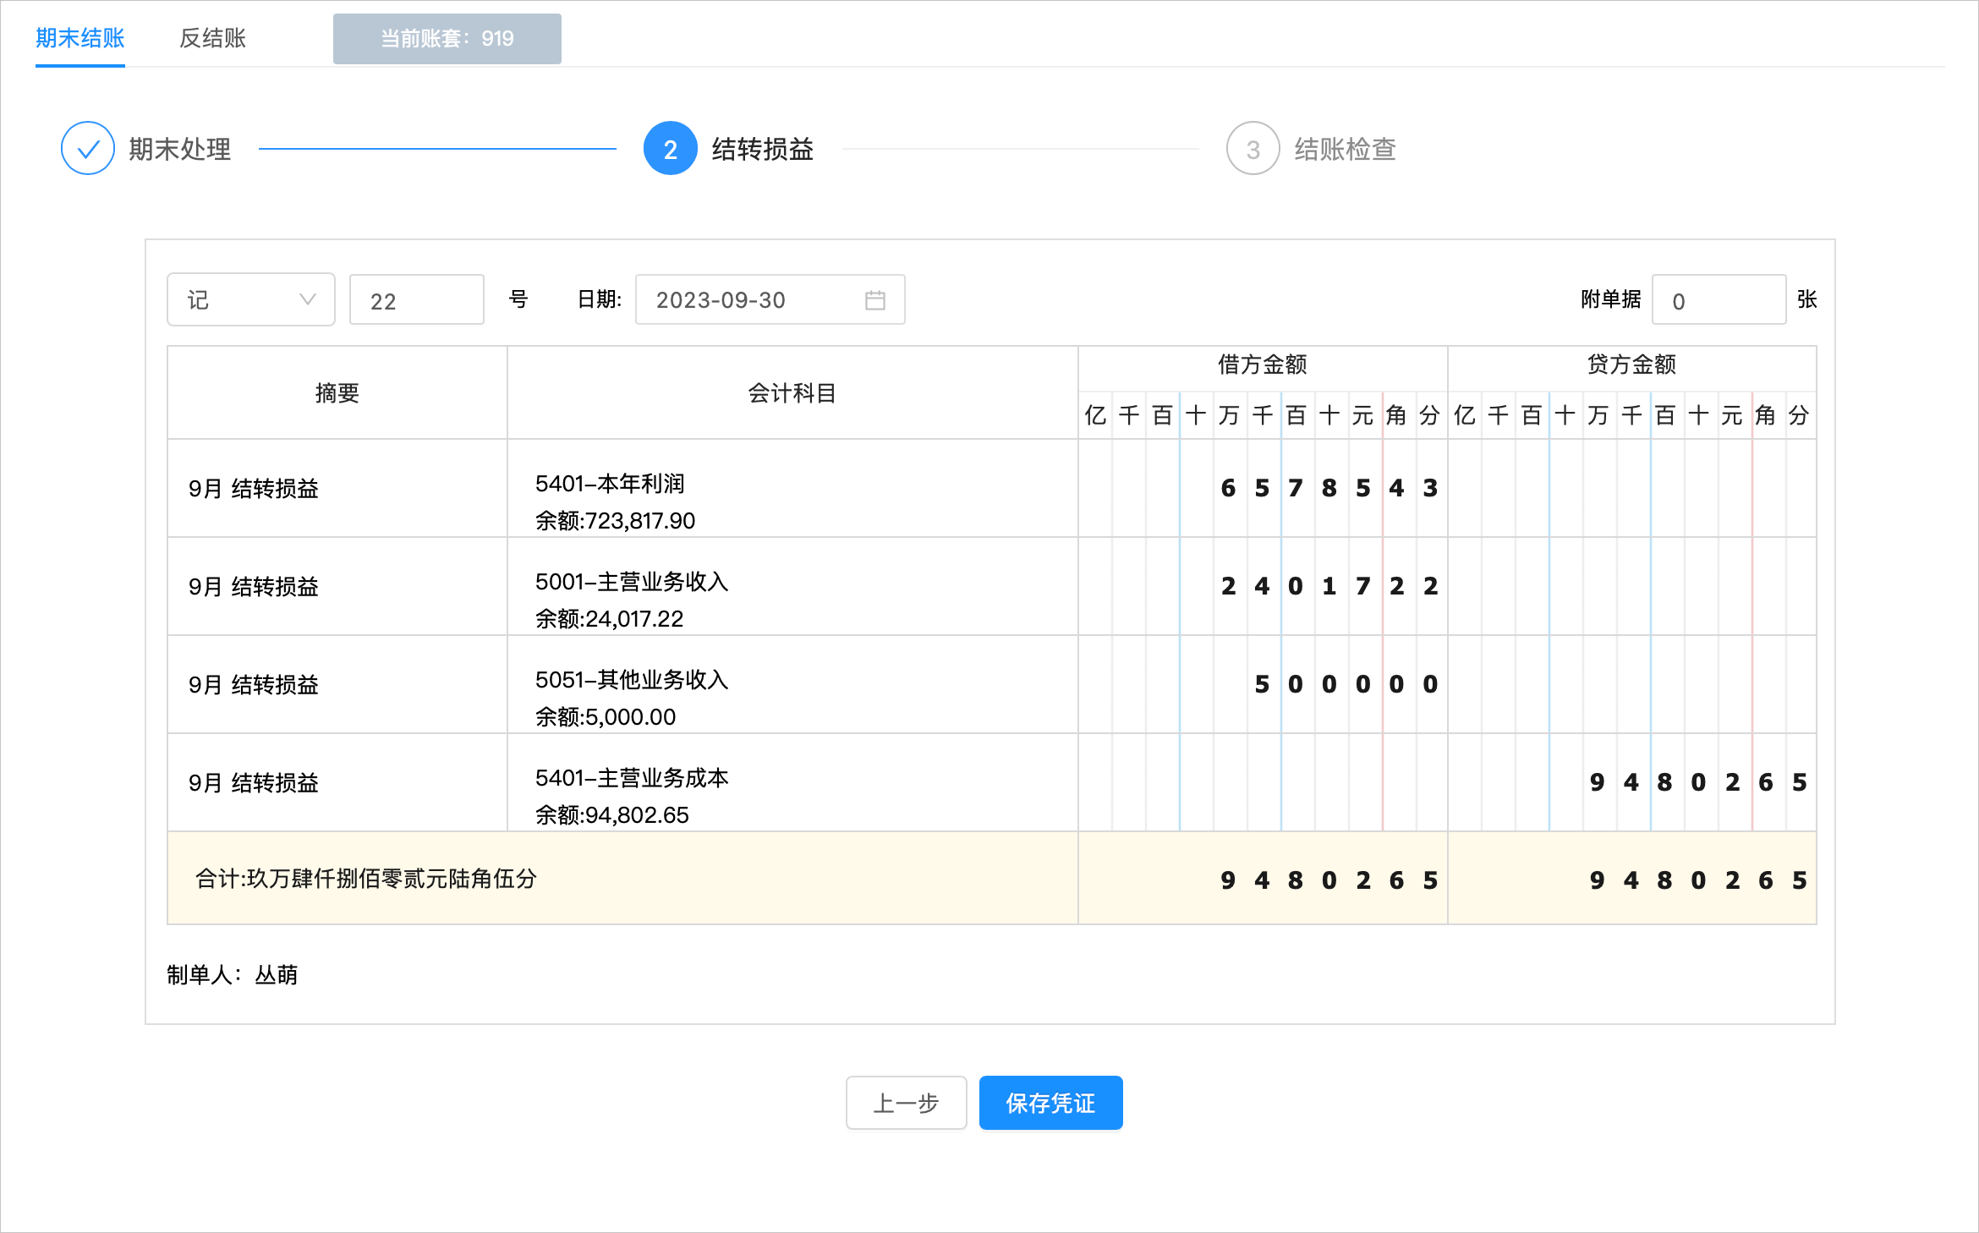Click the 结转损益 step label
The height and width of the screenshot is (1233, 1979).
click(x=763, y=149)
